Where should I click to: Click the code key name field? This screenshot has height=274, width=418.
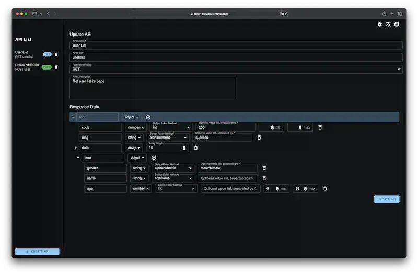pos(100,127)
